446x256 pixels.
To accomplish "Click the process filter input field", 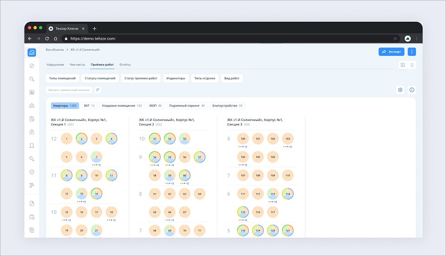I will point(69,90).
